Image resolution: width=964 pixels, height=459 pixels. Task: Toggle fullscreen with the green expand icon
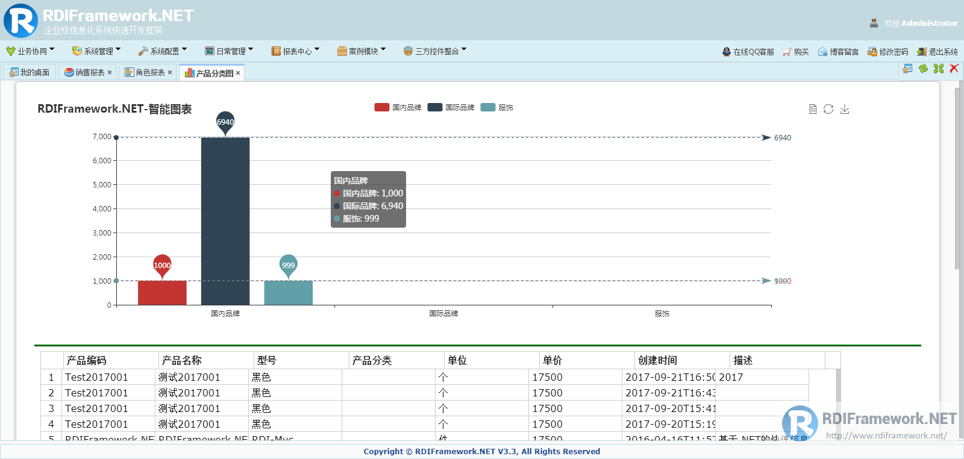click(939, 69)
